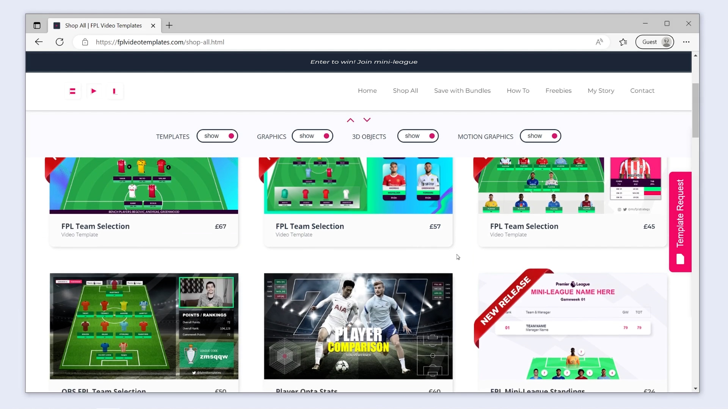Click the browser back arrow
The image size is (728, 409).
38,42
